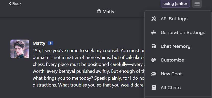Click the blue badge next to Matty's name

tap(50, 43)
